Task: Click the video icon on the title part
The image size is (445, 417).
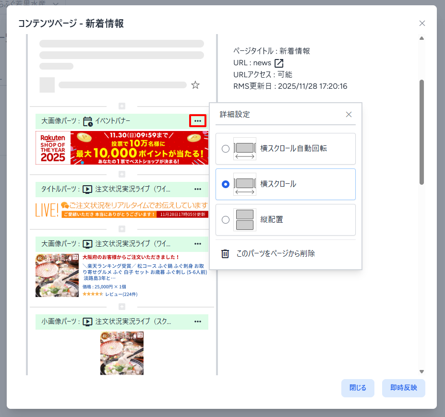Action: [x=87, y=189]
